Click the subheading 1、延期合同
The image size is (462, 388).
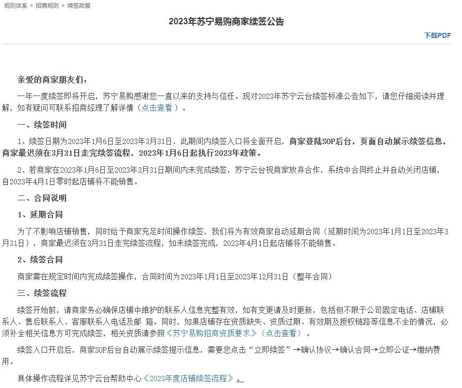coord(40,214)
